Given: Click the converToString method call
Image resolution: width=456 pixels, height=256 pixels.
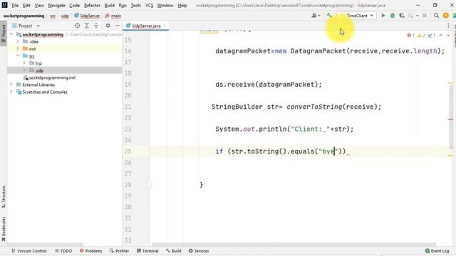Looking at the screenshot, I should (x=314, y=107).
